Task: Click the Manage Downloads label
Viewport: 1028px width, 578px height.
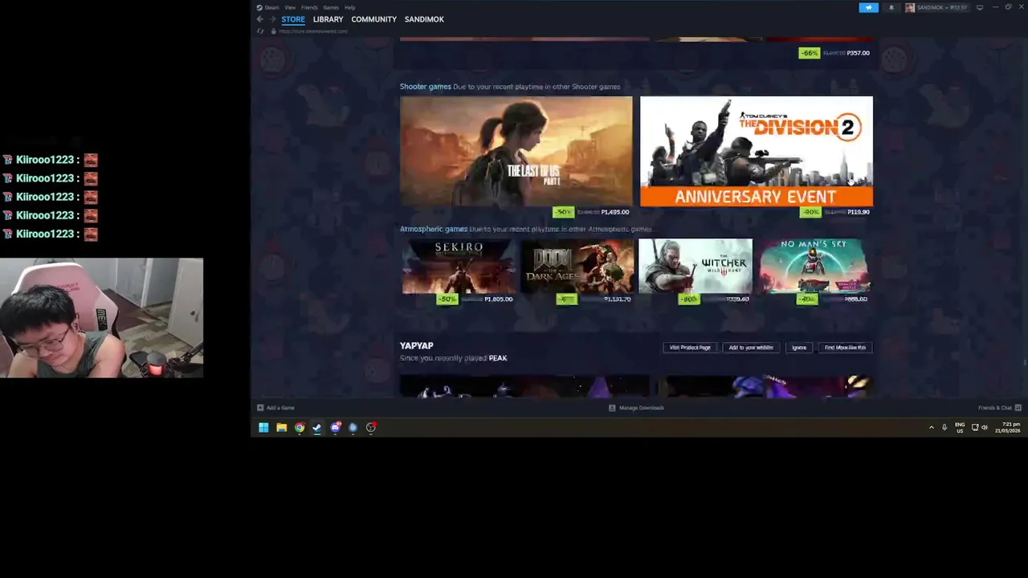Action: [x=642, y=408]
